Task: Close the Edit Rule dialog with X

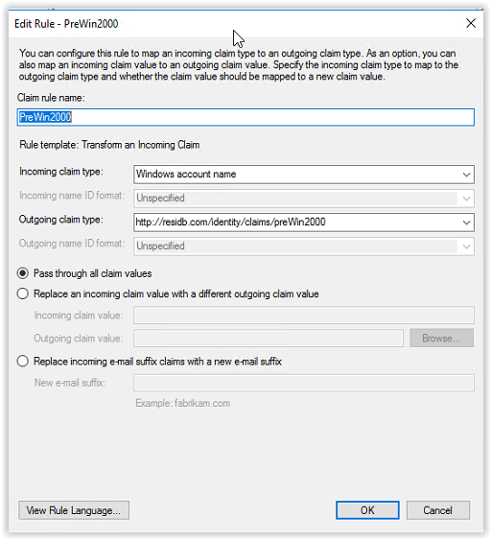Action: click(x=471, y=23)
